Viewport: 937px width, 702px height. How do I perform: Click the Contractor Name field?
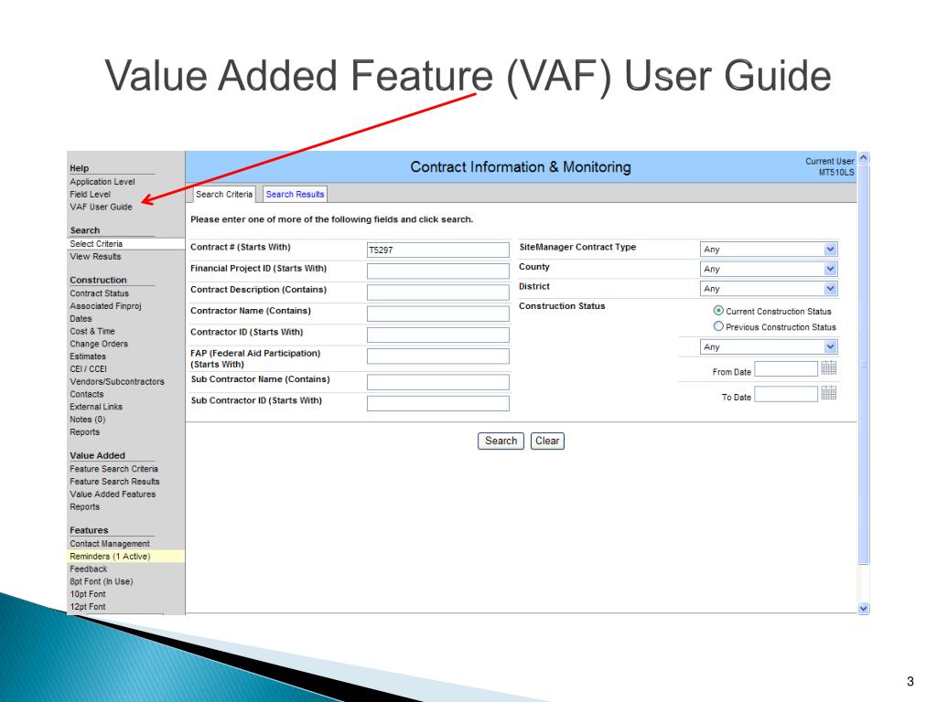pos(438,314)
